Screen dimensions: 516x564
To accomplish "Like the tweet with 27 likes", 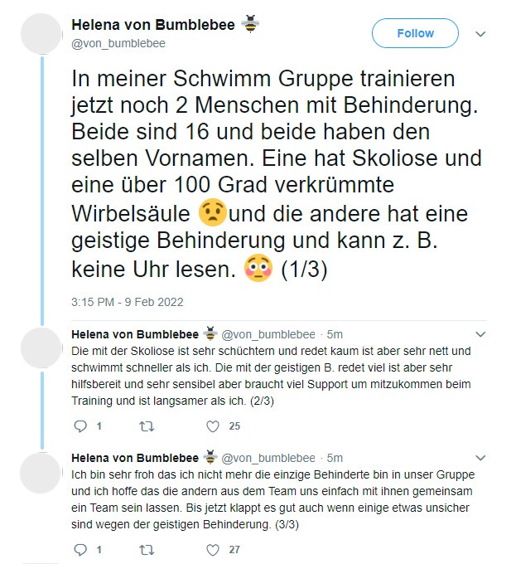I will (213, 549).
